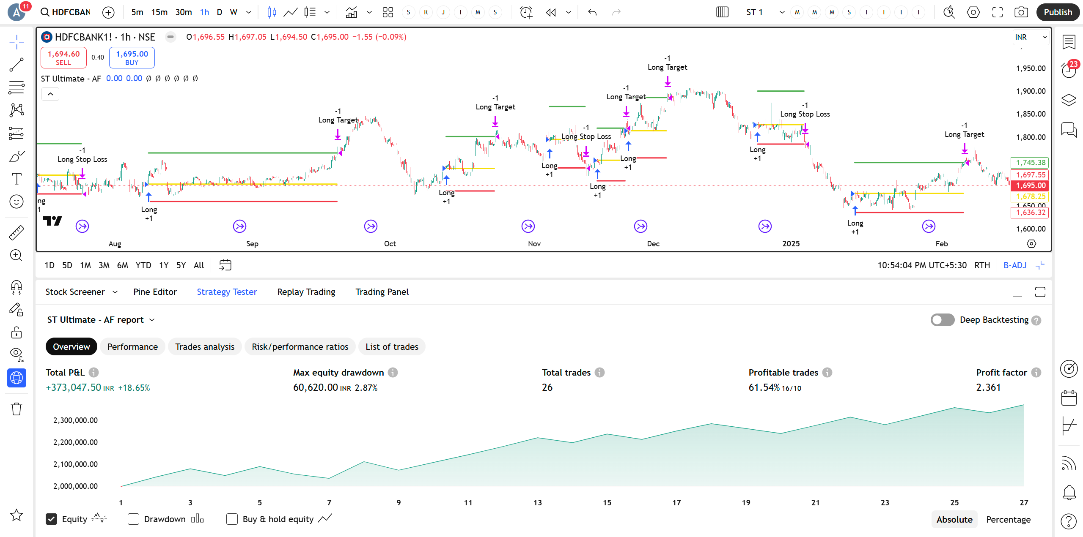Expand the replay options dropdown arrow
This screenshot has width=1083, height=537.
pyautogui.click(x=569, y=12)
